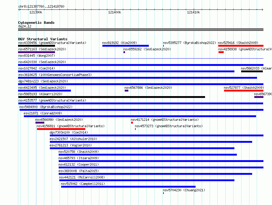Select the small red square under nsv4171214
Image resolution: width=272 pixels, height=205 pixels.
pyautogui.click(x=132, y=123)
